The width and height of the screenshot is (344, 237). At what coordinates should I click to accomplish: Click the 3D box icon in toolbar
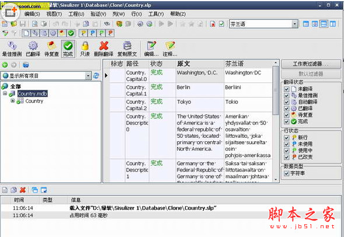point(44,24)
